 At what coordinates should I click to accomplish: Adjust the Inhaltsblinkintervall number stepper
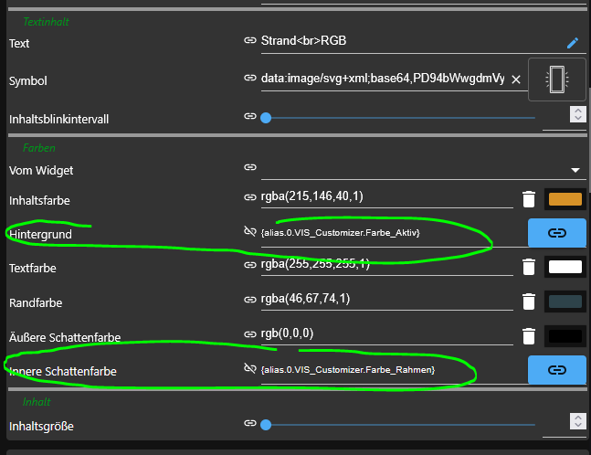coord(576,115)
